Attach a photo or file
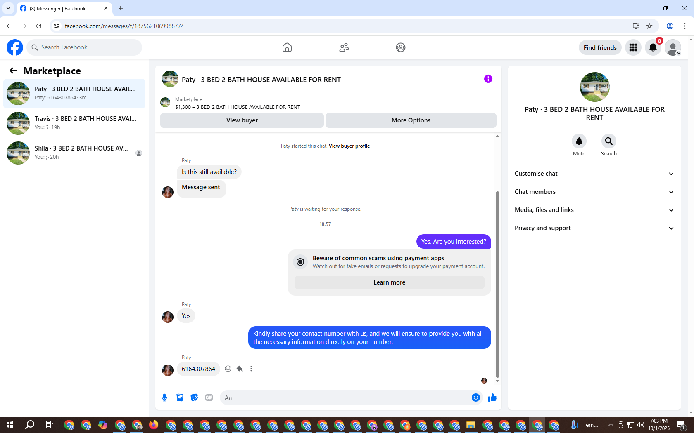The height and width of the screenshot is (433, 694). click(179, 398)
